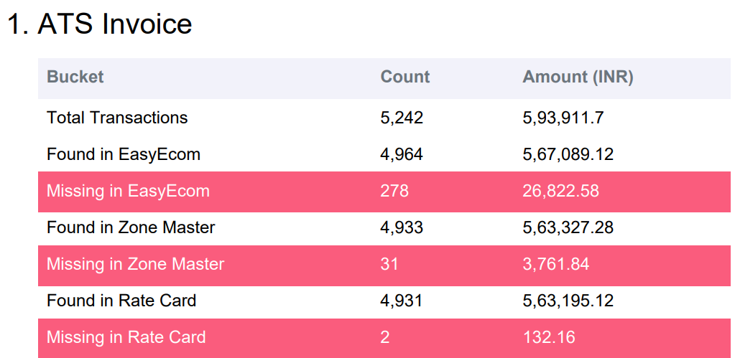Select the amount 5,63,327.28
Viewport: 735px width, 358px height.
click(x=568, y=227)
